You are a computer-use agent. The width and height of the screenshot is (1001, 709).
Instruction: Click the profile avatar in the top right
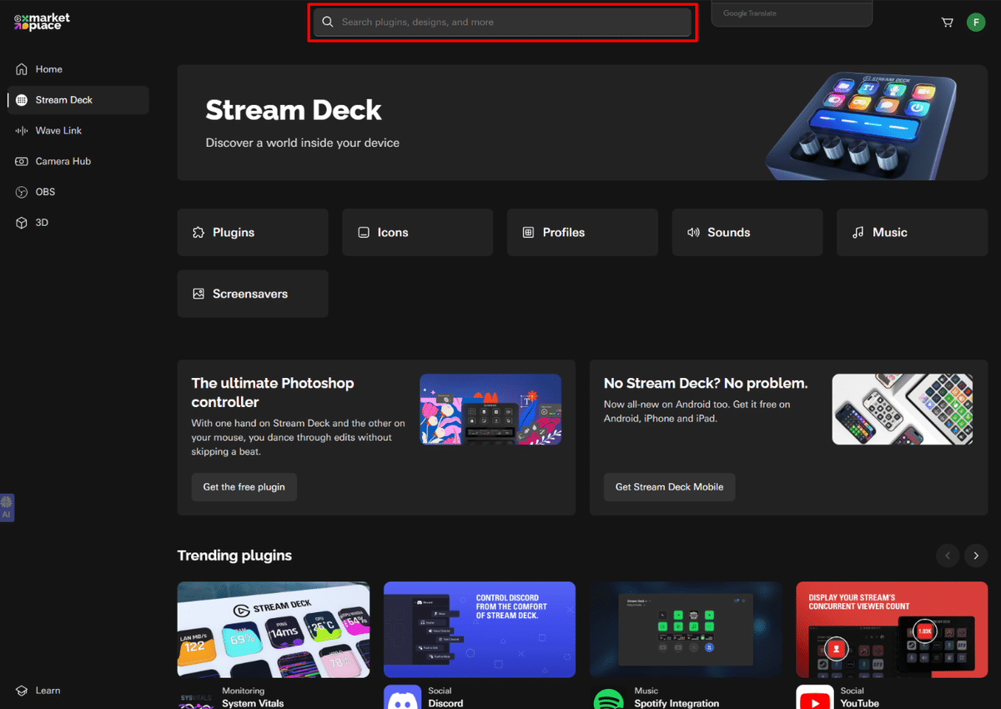pos(976,22)
